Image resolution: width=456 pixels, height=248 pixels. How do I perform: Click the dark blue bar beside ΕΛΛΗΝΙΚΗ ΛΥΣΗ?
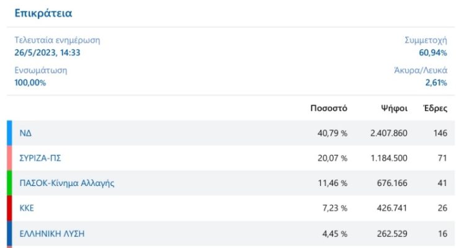pyautogui.click(x=9, y=234)
